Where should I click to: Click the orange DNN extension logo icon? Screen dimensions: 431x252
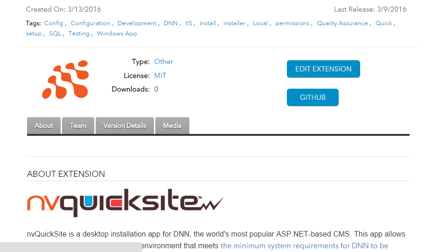click(x=65, y=79)
